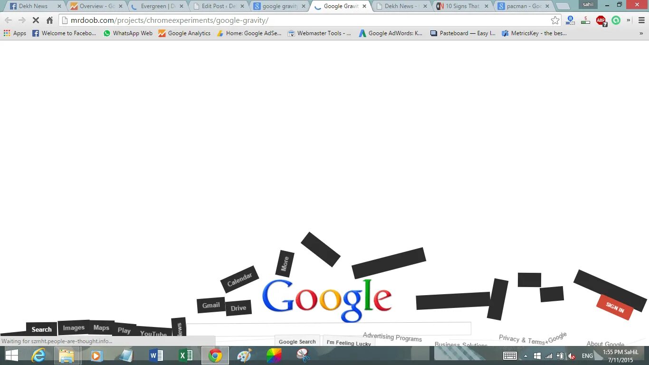Open the Chrome hamburger menu

640,20
